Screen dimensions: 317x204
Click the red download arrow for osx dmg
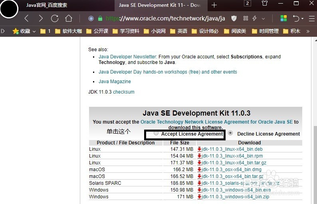click(199, 169)
